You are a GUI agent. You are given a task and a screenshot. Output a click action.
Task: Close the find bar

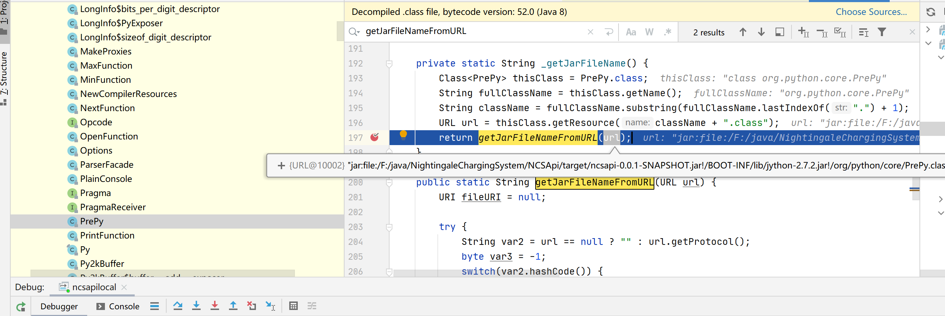pyautogui.click(x=912, y=32)
